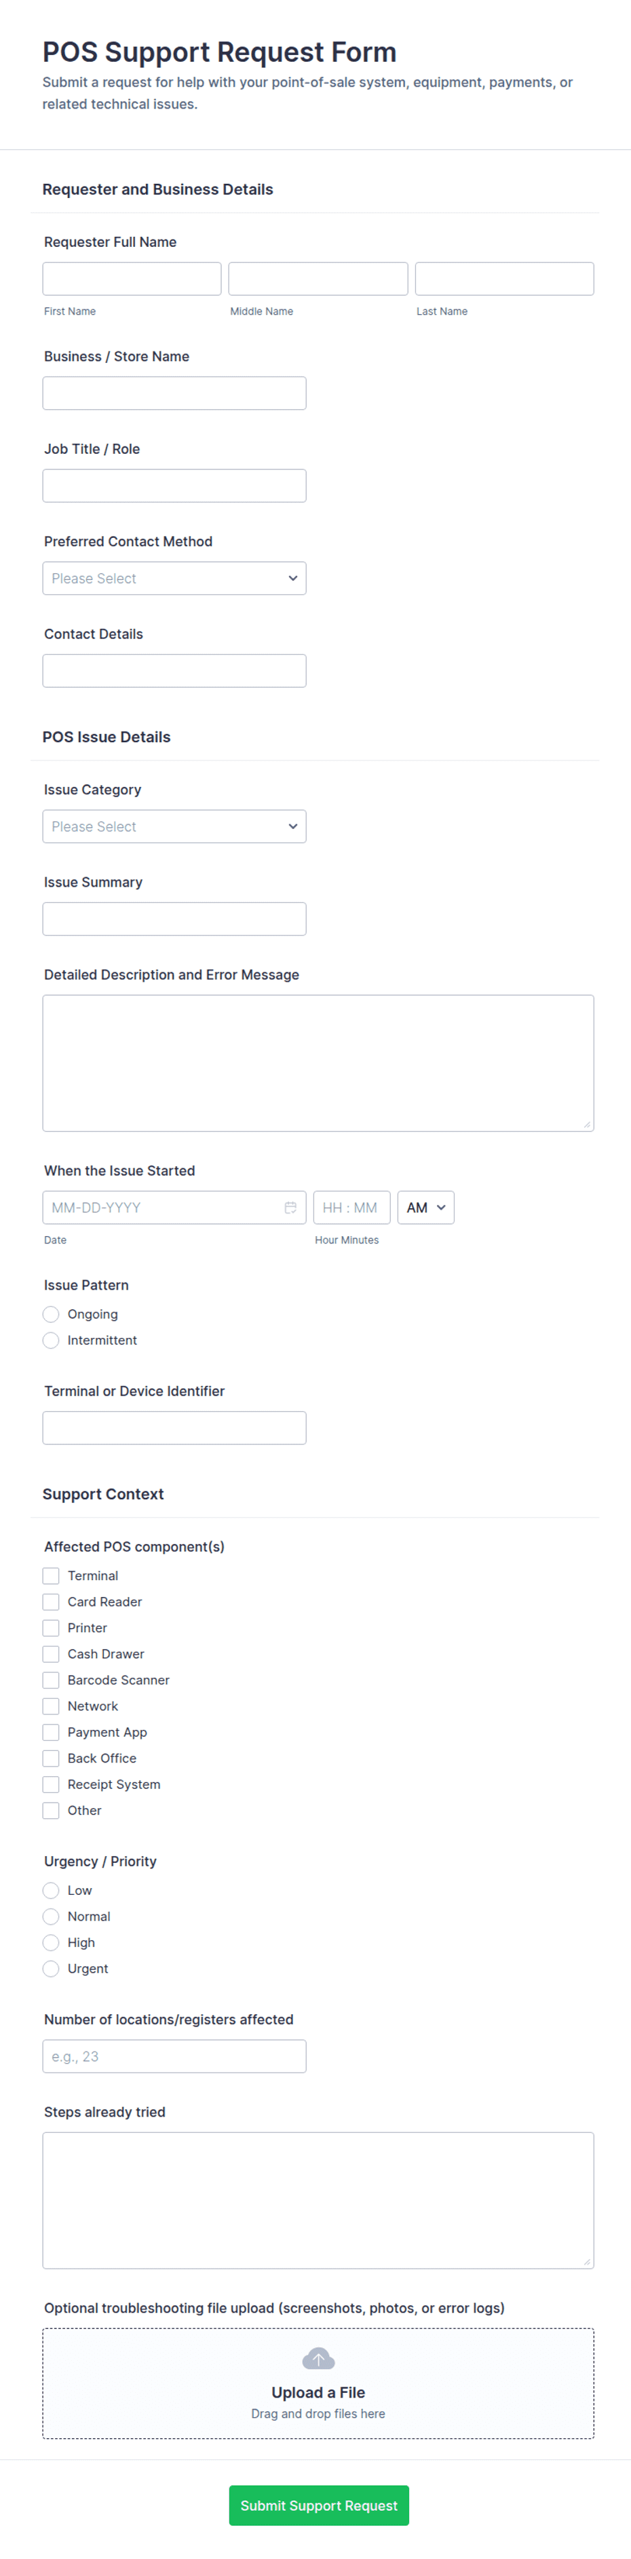Select High urgency

pyautogui.click(x=51, y=1942)
